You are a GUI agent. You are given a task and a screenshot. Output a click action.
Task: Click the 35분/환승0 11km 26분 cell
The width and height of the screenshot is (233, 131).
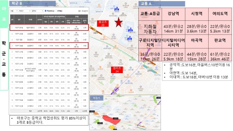[150, 55]
